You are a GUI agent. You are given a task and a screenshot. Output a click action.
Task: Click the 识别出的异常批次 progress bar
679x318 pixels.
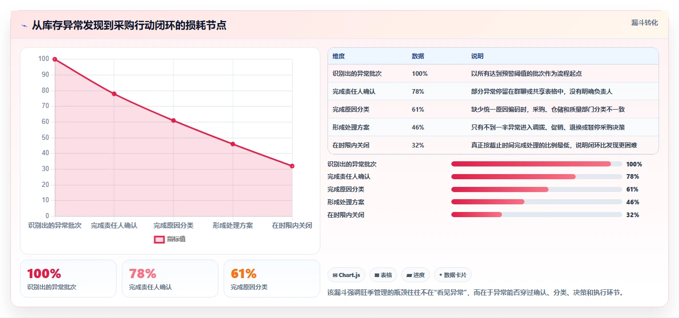[537, 164]
